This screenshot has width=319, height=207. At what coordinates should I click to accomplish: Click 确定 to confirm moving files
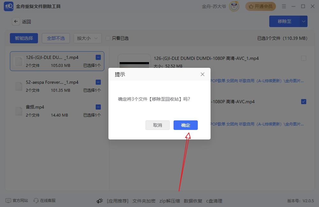pyautogui.click(x=186, y=125)
